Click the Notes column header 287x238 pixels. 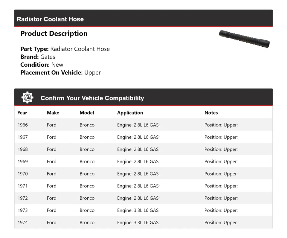[x=211, y=113]
